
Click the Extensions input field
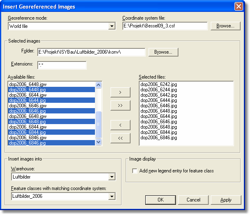point(62,65)
